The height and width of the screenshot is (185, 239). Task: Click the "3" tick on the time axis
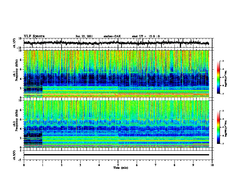[x=80, y=165]
